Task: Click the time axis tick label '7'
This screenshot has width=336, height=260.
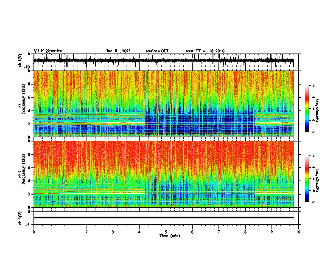Action: pyautogui.click(x=219, y=232)
